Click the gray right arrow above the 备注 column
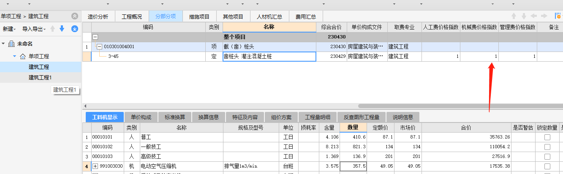This screenshot has height=174, width=563. pyautogui.click(x=544, y=16)
